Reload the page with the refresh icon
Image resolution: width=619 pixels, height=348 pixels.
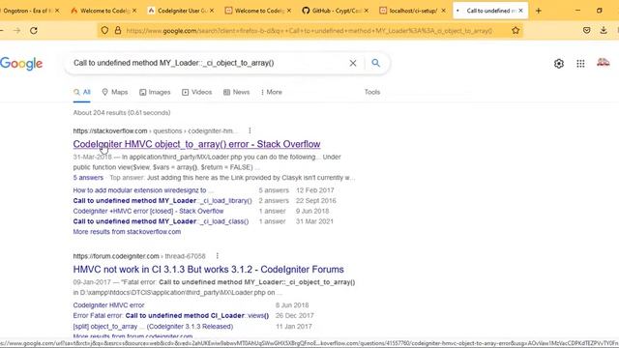pos(34,30)
